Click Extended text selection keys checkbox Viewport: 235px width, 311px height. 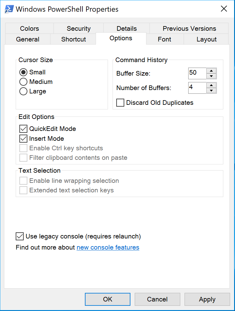[x=23, y=190]
